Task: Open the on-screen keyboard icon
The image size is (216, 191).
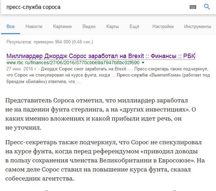Action: click(x=193, y=7)
